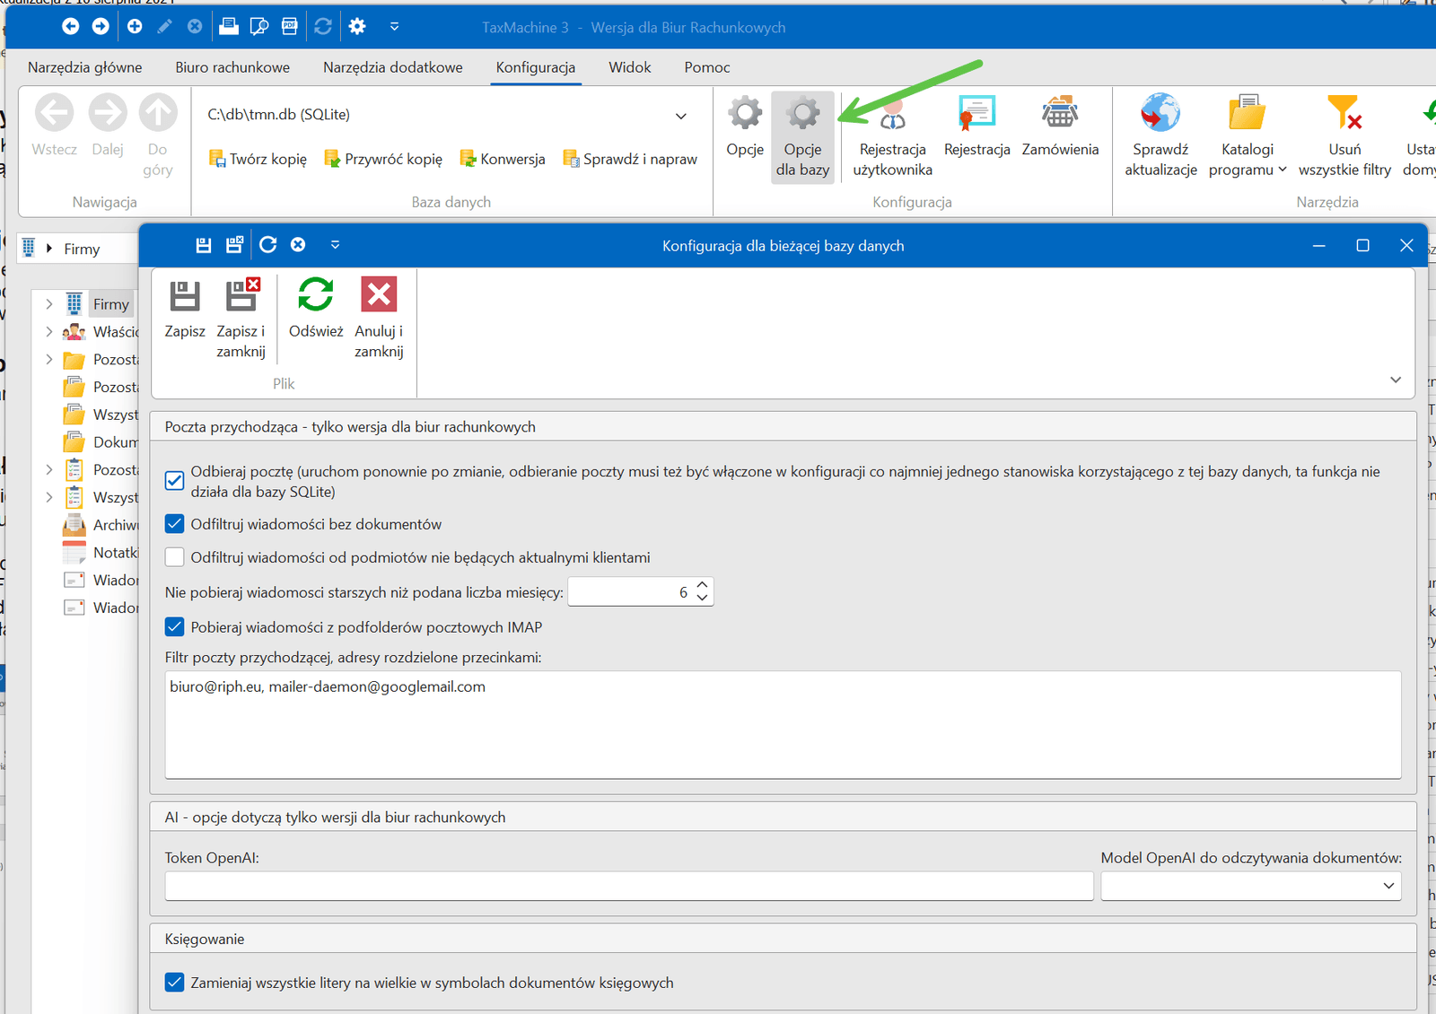The height and width of the screenshot is (1014, 1436).
Task: Expand the database path dropdown
Action: (681, 116)
